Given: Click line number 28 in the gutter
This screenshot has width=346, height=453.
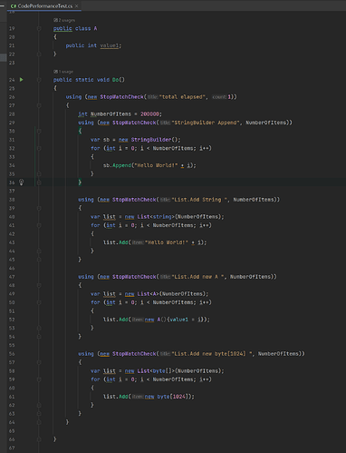Looking at the screenshot, I should [12, 114].
